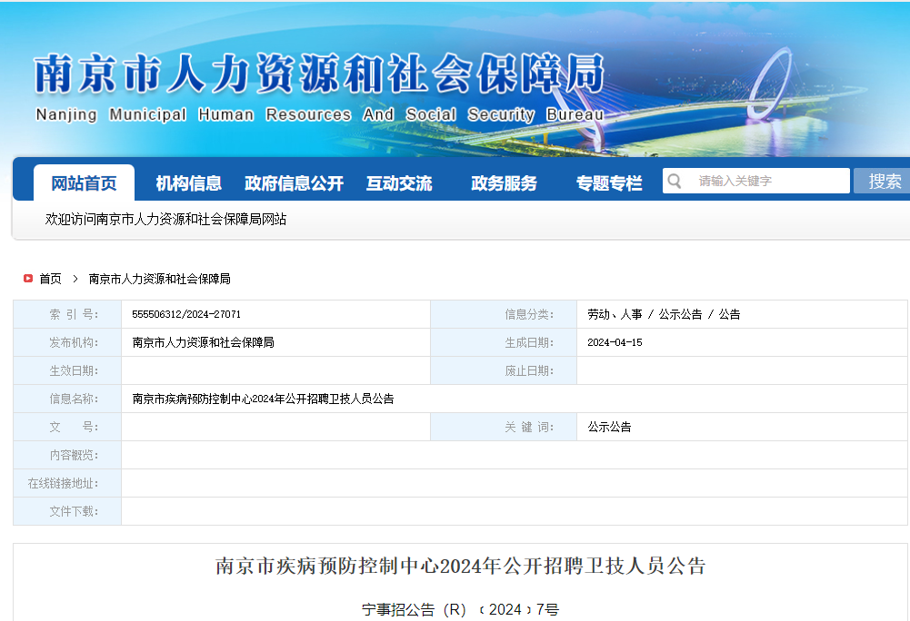
Task: Click the 生成日期 label cell
Action: (x=504, y=342)
